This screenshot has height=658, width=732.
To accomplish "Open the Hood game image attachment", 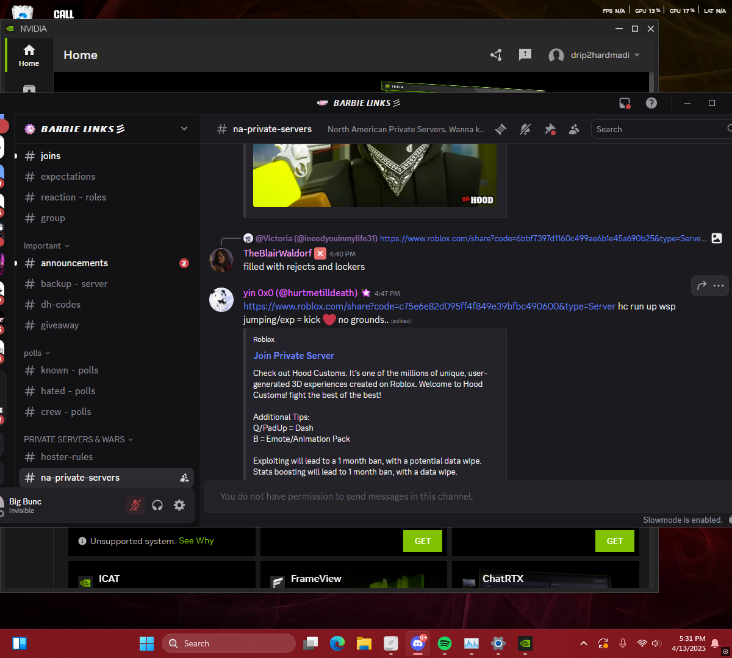I will click(x=375, y=175).
